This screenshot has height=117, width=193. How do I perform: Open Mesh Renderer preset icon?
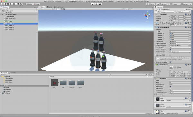[188, 27]
